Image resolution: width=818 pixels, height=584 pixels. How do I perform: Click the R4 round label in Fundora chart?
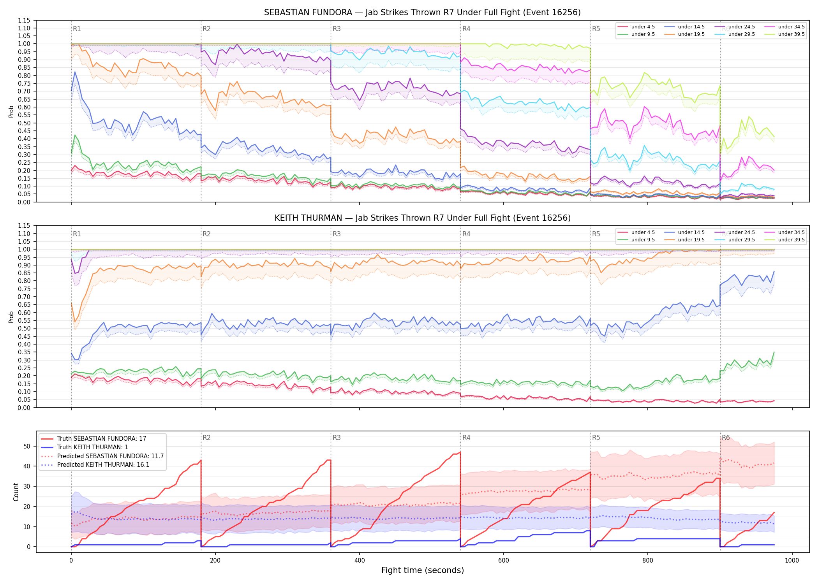point(466,29)
